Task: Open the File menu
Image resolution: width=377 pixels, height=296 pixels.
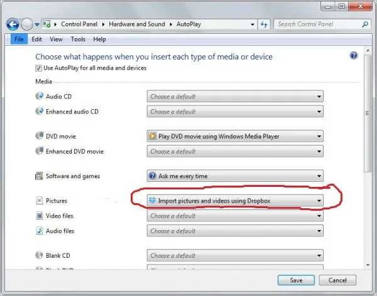Action: pyautogui.click(x=19, y=39)
